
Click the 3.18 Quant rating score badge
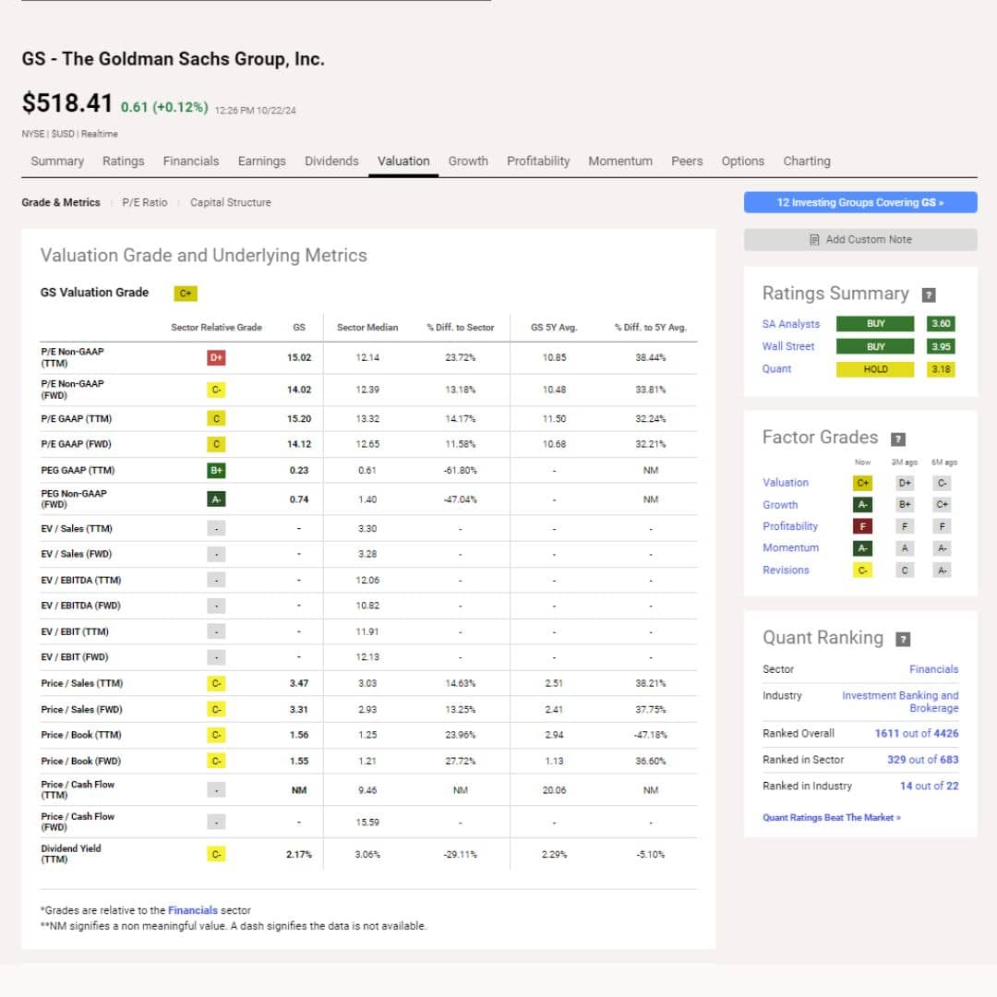[941, 369]
